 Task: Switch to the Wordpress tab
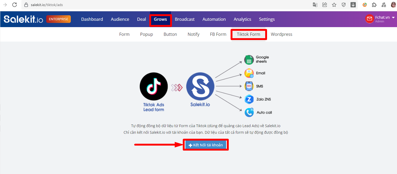pos(282,34)
